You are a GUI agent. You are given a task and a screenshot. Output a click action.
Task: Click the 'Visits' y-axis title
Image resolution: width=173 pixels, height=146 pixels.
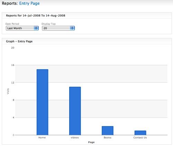pyautogui.click(x=8, y=91)
